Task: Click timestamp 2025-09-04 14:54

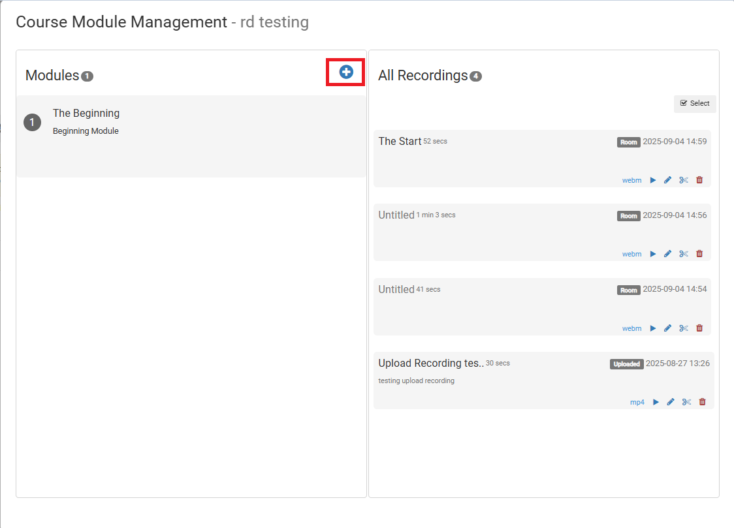Action: (675, 289)
